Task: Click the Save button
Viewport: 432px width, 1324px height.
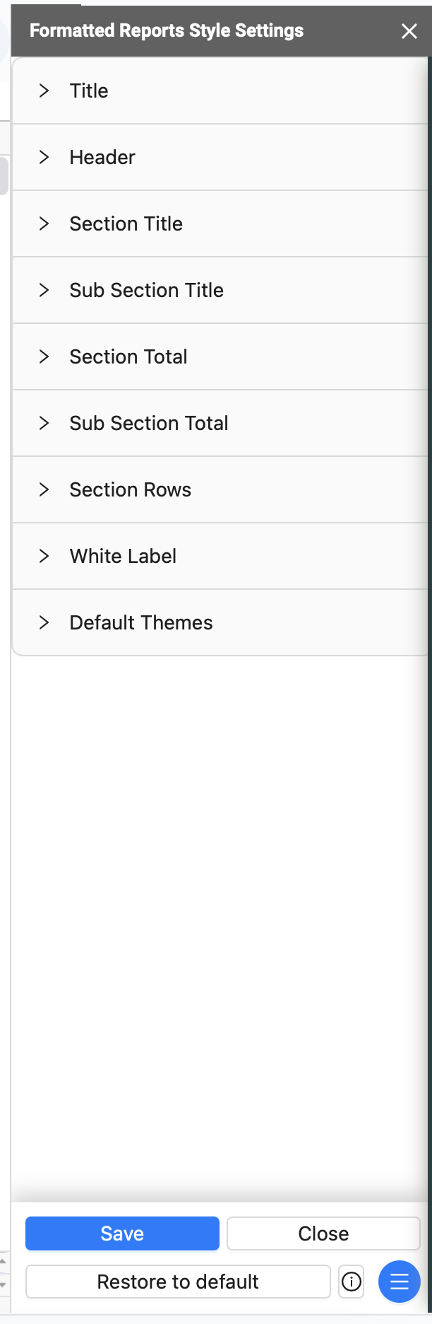Action: click(x=122, y=1233)
